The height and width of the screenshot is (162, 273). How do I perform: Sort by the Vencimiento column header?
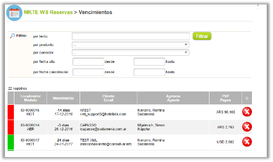63,98
